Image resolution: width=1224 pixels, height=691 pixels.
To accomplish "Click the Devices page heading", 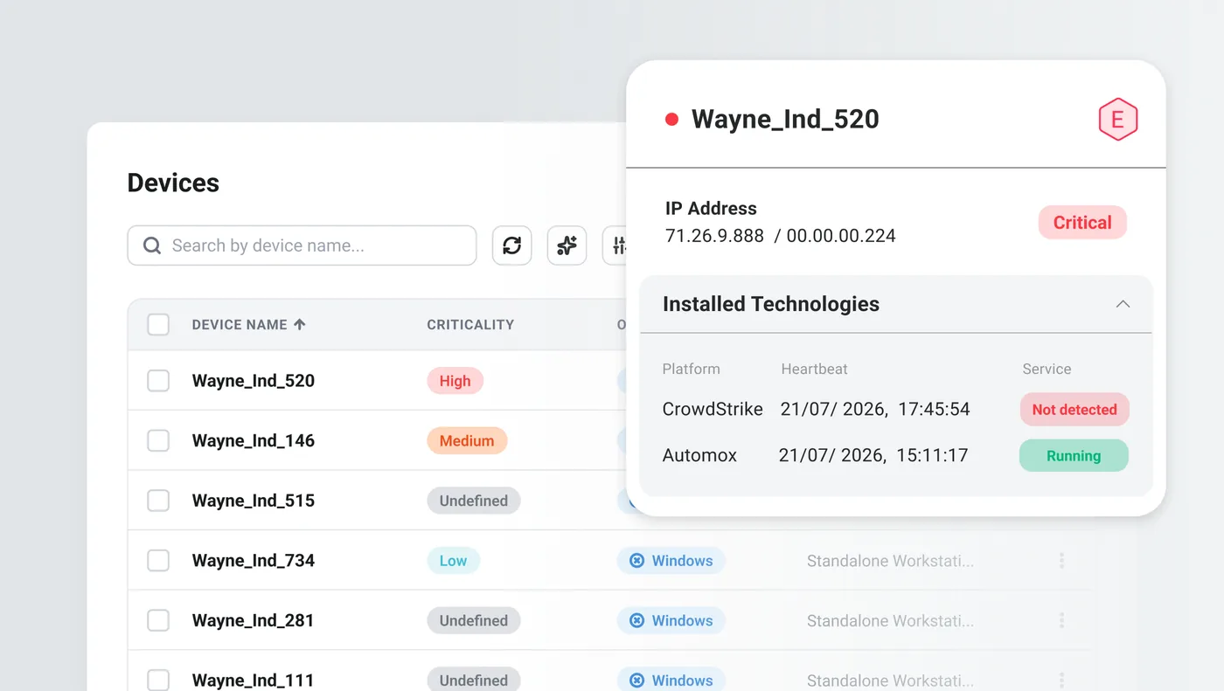I will pyautogui.click(x=173, y=183).
